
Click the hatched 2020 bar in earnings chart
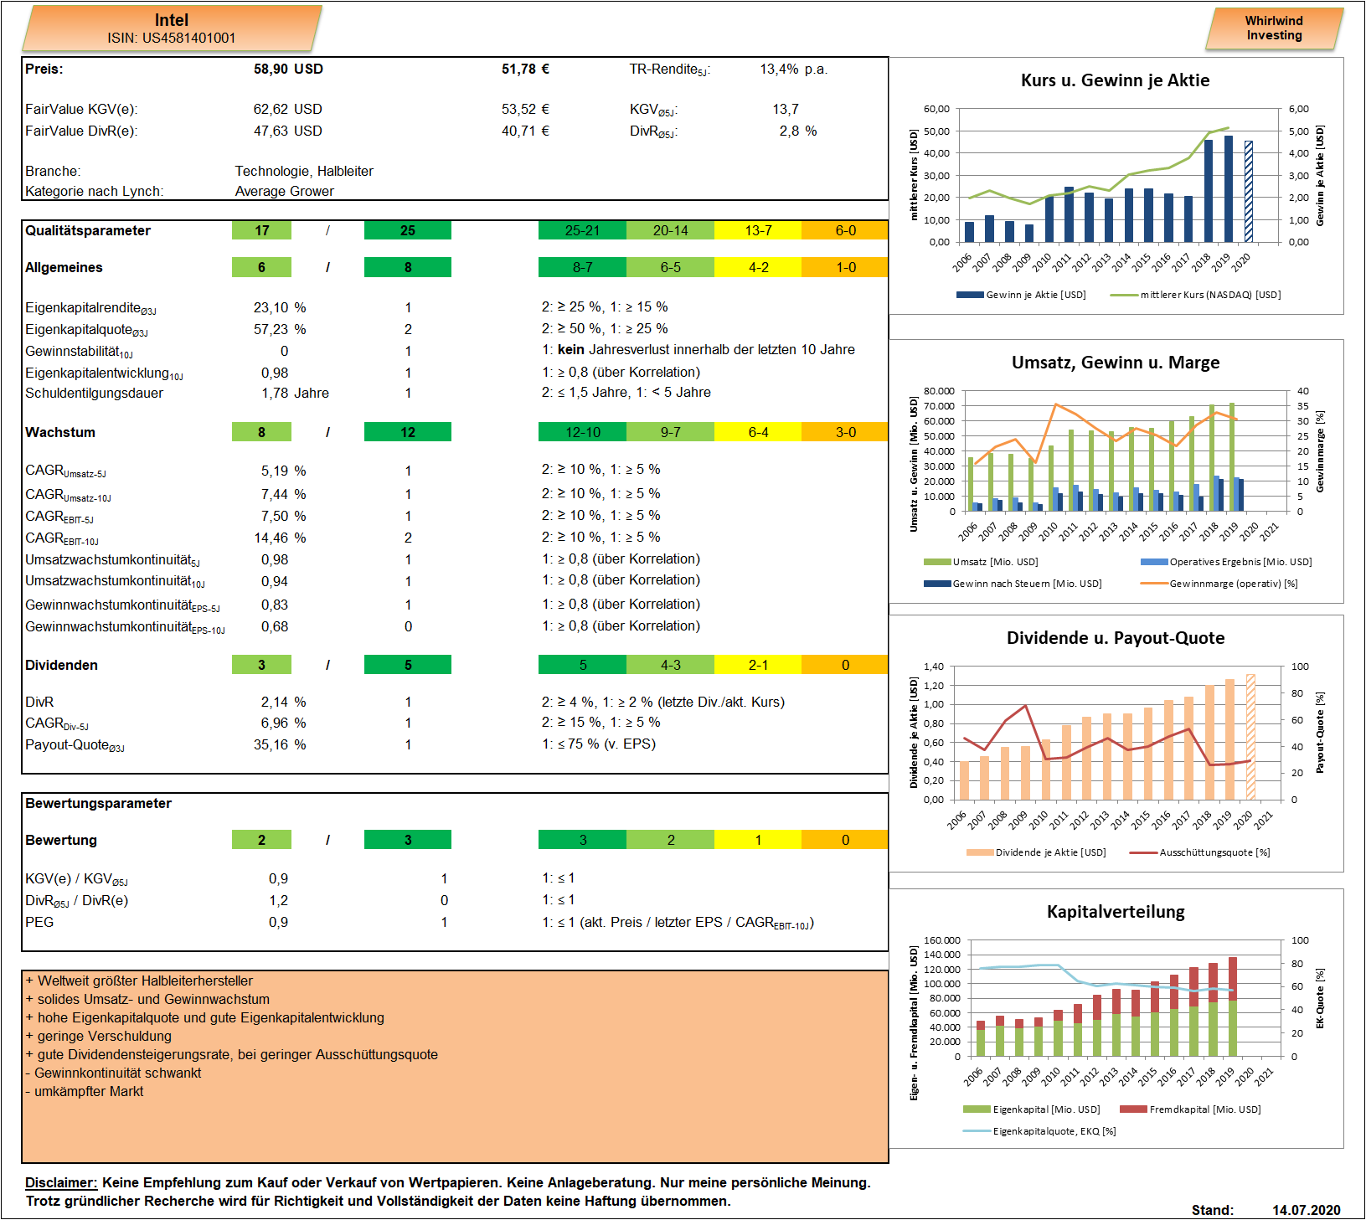[x=1249, y=192]
